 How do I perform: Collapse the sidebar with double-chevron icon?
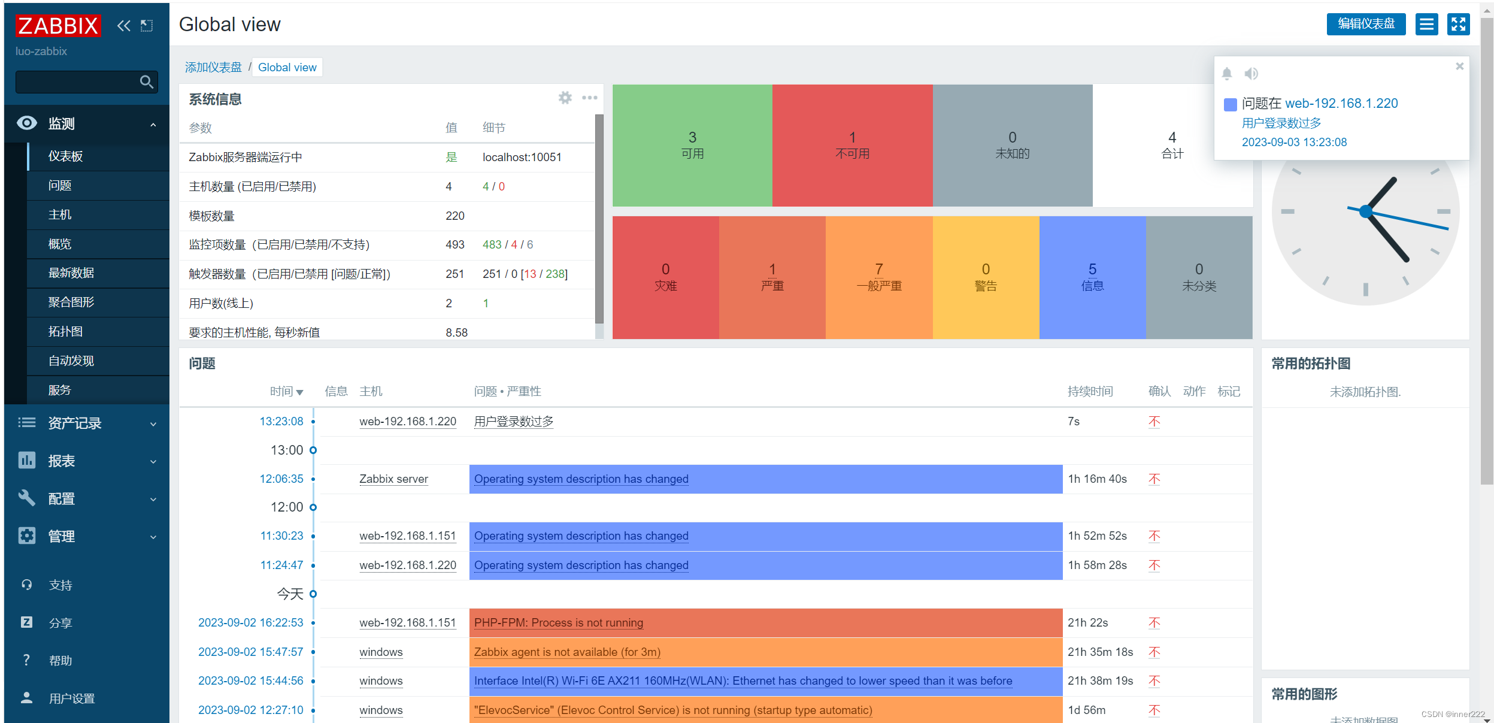(123, 26)
